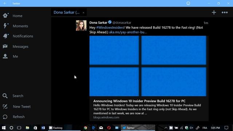Image resolution: width=233 pixels, height=131 pixels.
Task: Open Task View in taskbar
Action: point(19,128)
